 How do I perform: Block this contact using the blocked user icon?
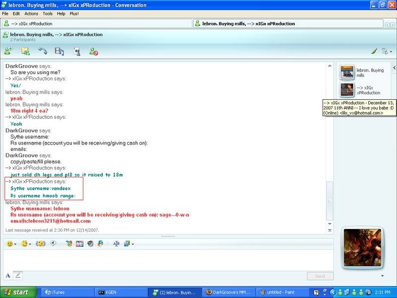click(94, 52)
